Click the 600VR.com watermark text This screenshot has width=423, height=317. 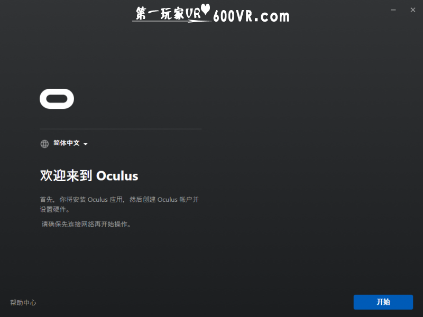coord(251,16)
